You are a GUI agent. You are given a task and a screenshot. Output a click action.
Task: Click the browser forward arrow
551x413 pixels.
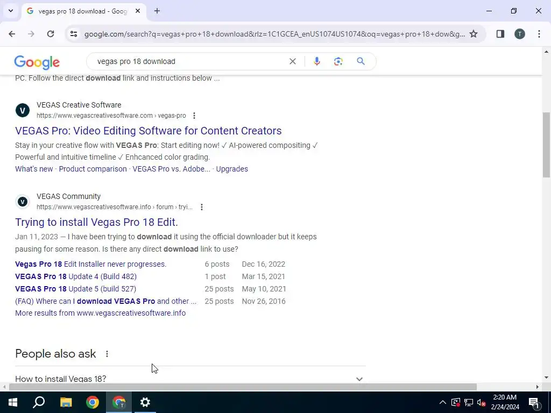31,34
